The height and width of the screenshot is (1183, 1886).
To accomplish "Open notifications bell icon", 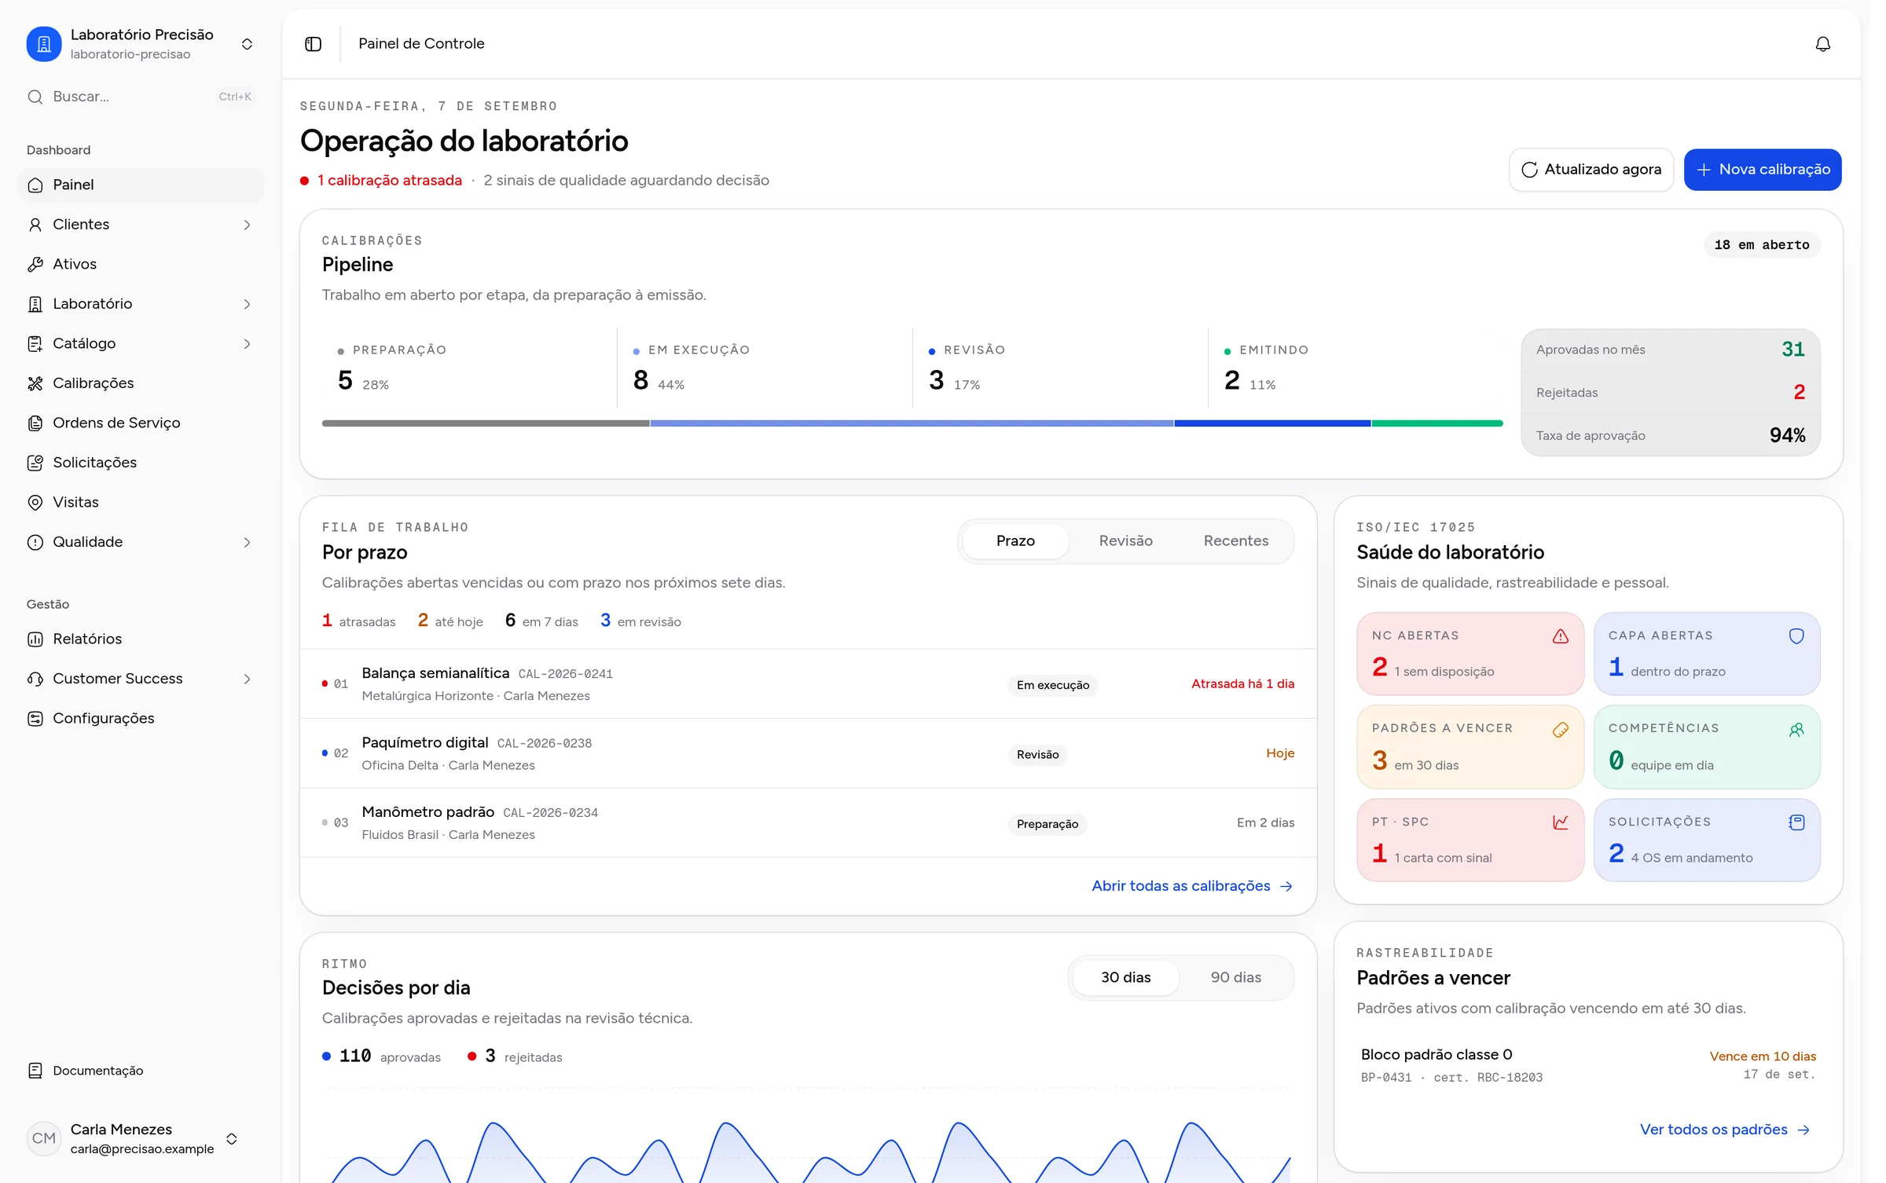I will 1823,44.
